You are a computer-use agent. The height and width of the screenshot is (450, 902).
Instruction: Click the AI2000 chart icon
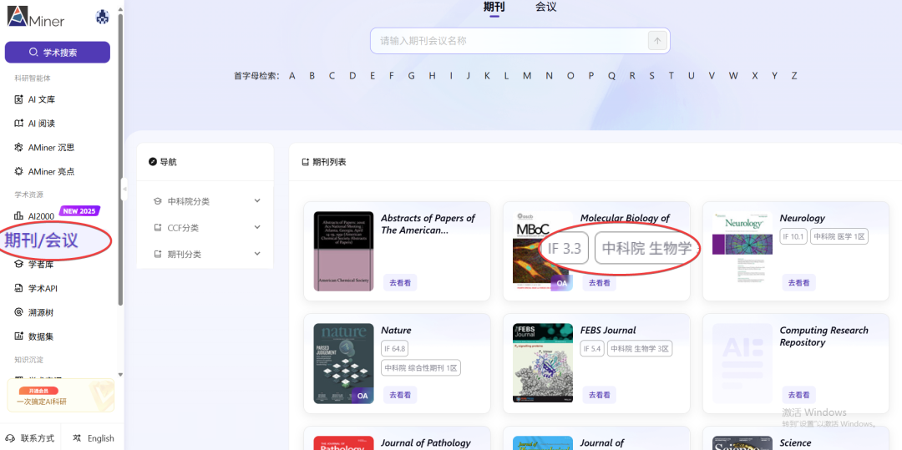tap(18, 216)
